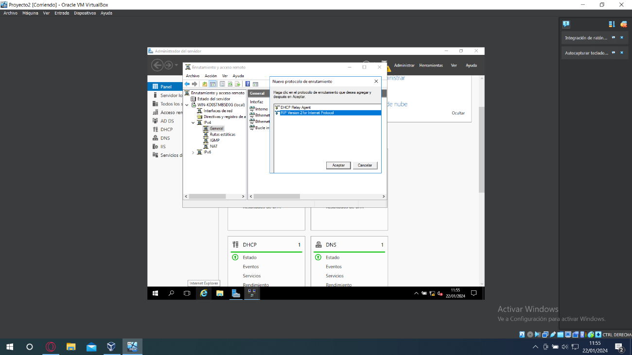Click the blue help question mark icon

(x=247, y=84)
